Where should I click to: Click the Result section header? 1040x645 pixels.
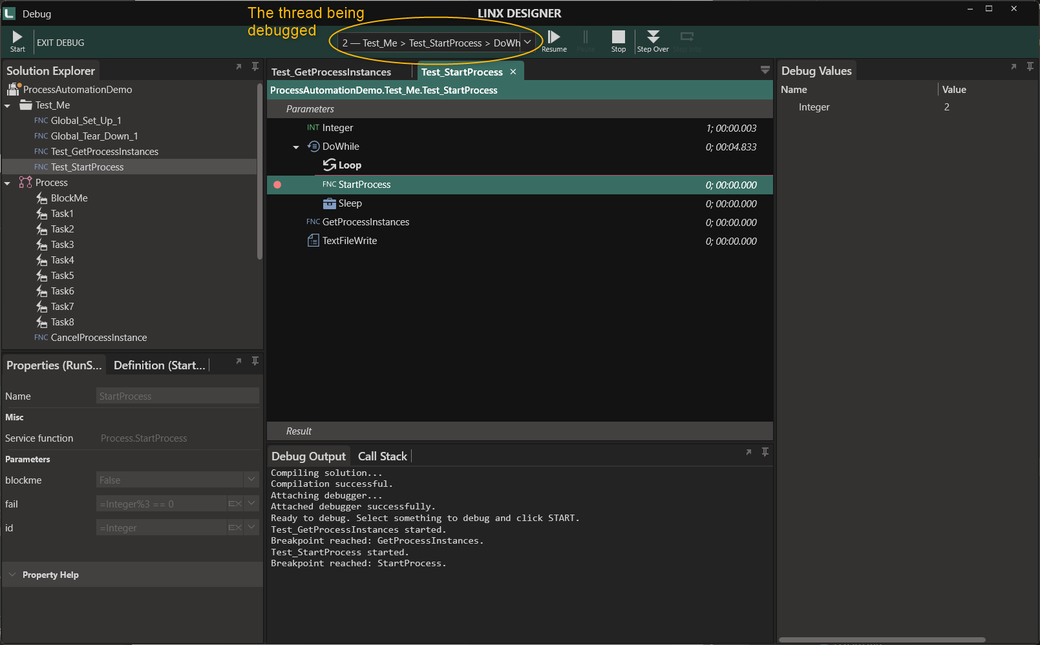pyautogui.click(x=520, y=431)
